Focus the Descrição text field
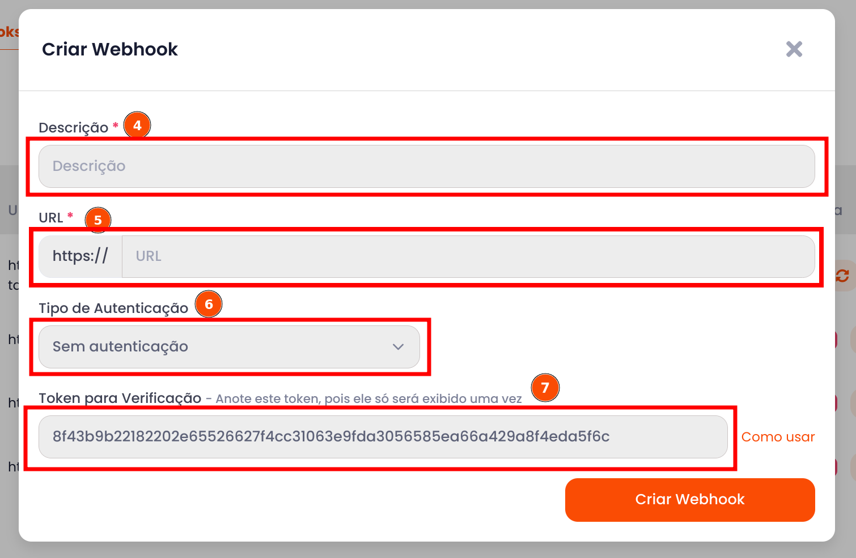 click(x=426, y=166)
